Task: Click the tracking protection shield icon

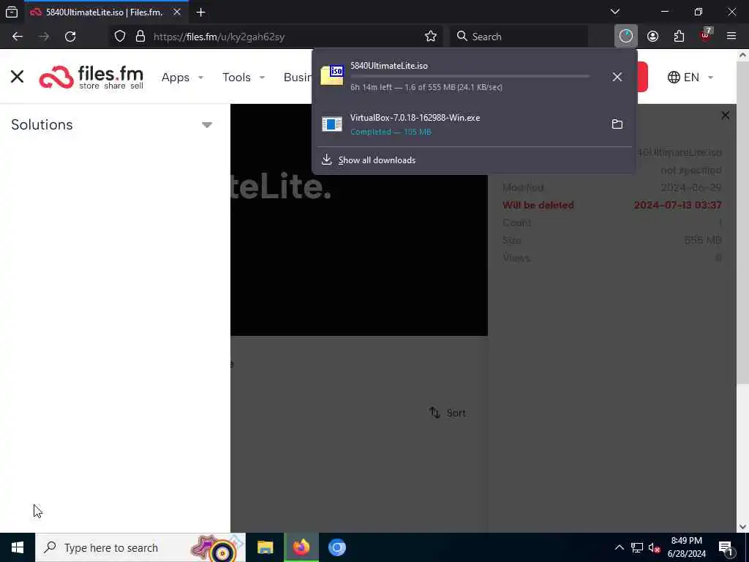Action: coord(120,37)
